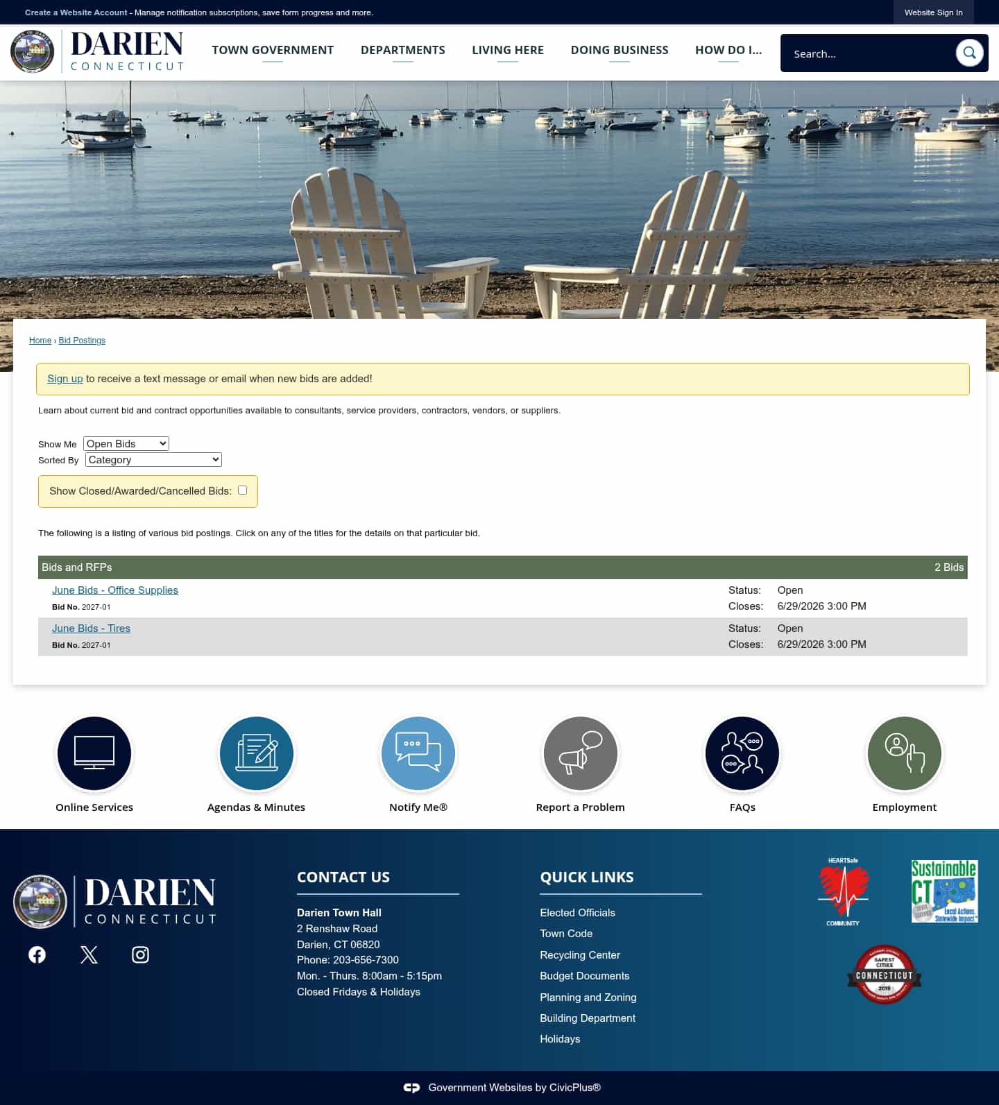This screenshot has height=1105, width=999.
Task: Click the Elected Officials quick link
Action: [577, 913]
